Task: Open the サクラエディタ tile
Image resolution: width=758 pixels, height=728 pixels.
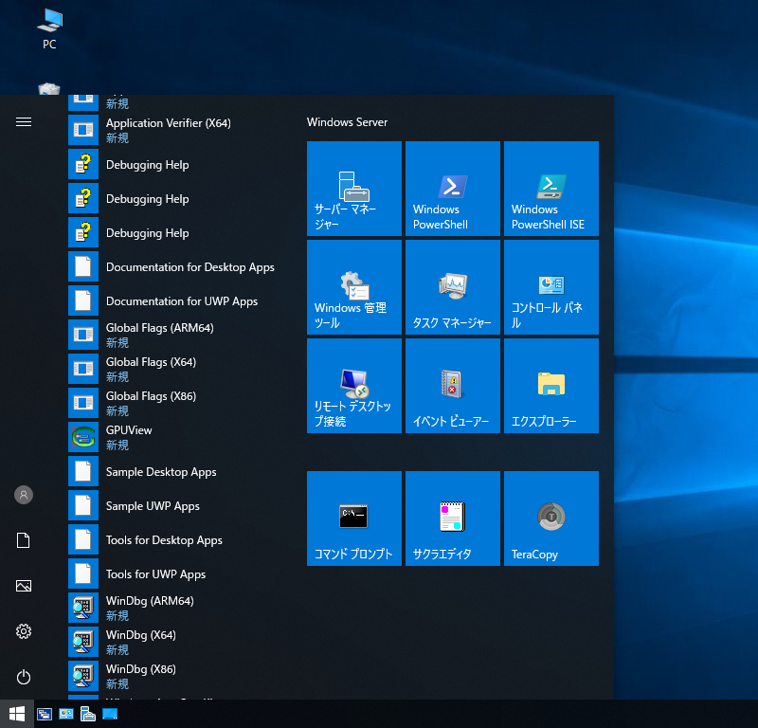Action: (453, 519)
